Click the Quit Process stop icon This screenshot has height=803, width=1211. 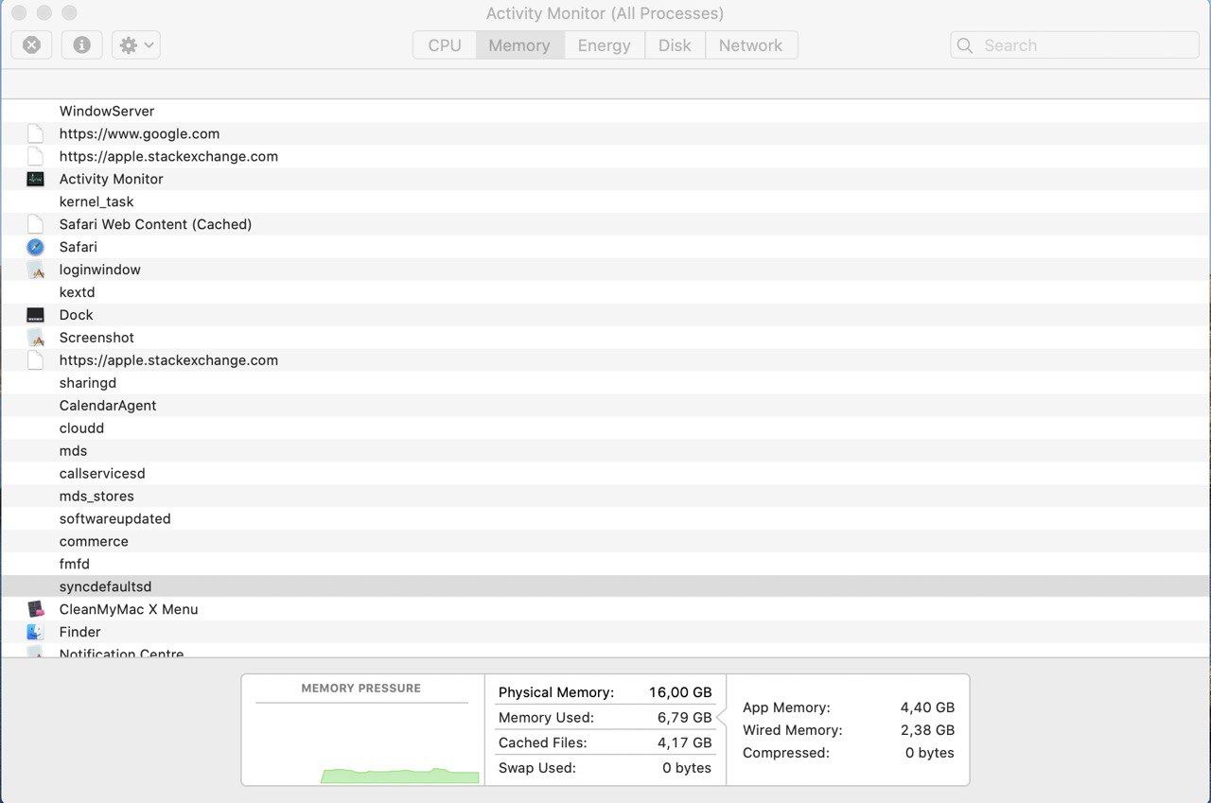coord(32,44)
